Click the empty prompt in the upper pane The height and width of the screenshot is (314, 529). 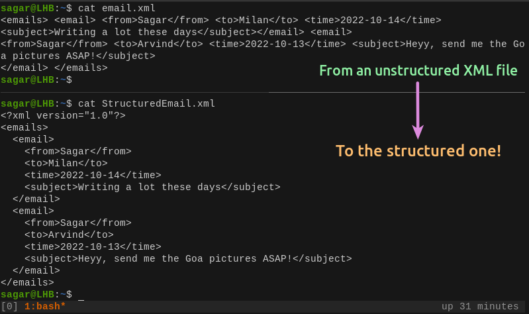36,80
